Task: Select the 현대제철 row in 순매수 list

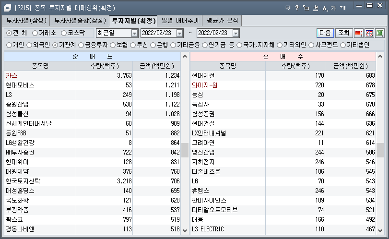Action: pyautogui.click(x=283, y=76)
